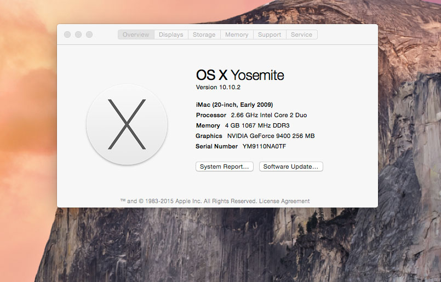Viewport: 441px width, 282px height.
Task: Open the Displays tab
Action: (x=171, y=34)
